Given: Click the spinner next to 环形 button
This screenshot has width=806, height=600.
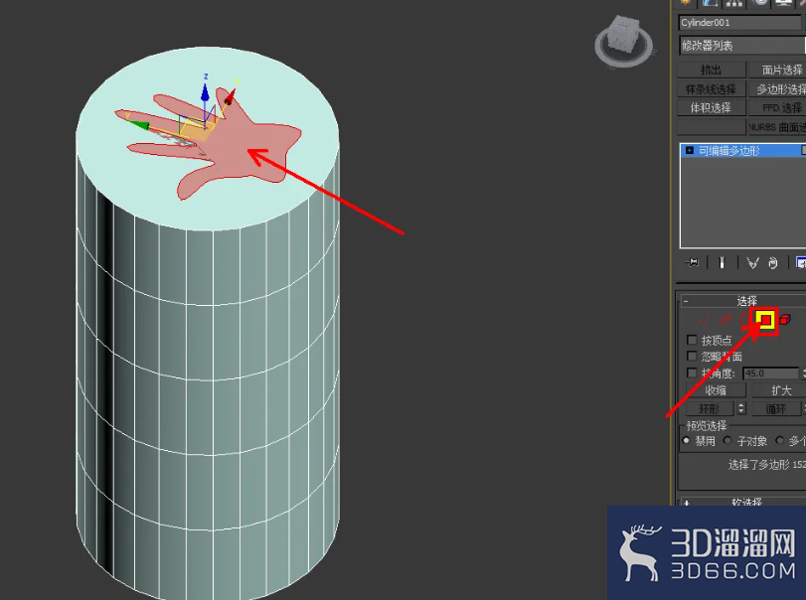Looking at the screenshot, I should (741, 408).
